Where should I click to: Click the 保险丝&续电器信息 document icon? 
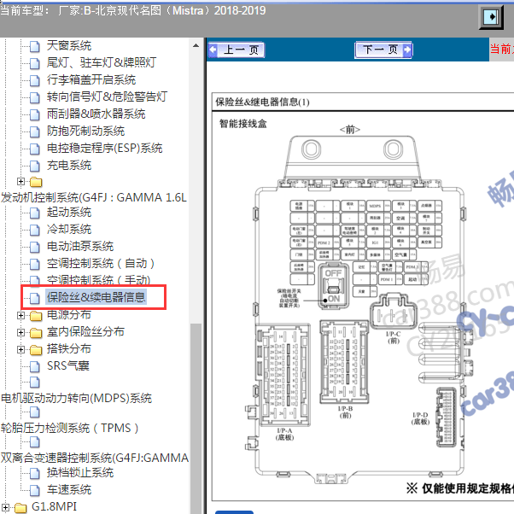click(x=35, y=298)
